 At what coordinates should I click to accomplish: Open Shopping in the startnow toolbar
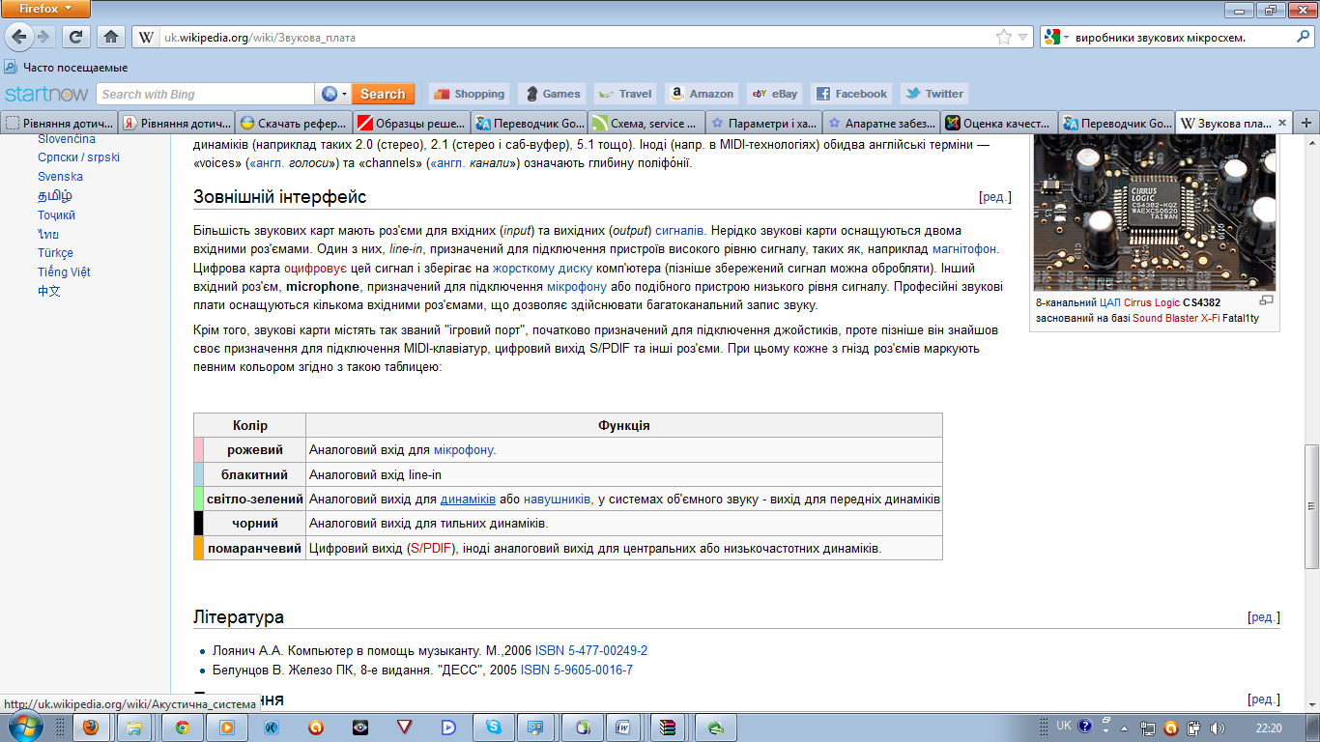point(468,94)
